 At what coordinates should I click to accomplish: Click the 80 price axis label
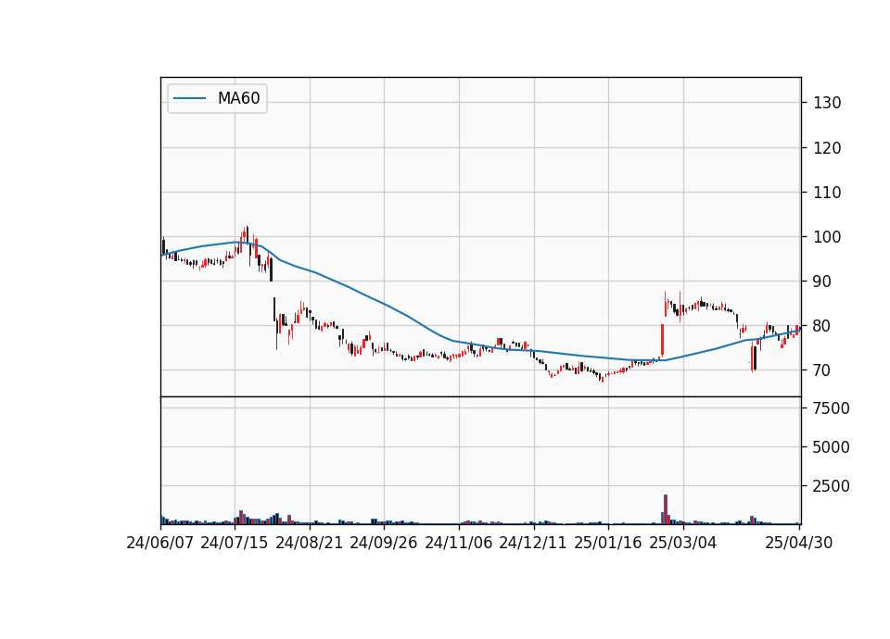[x=822, y=326]
